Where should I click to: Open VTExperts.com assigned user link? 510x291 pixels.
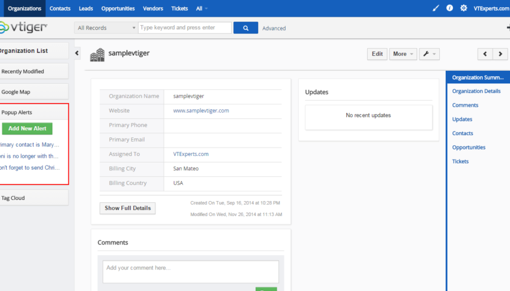click(x=191, y=154)
